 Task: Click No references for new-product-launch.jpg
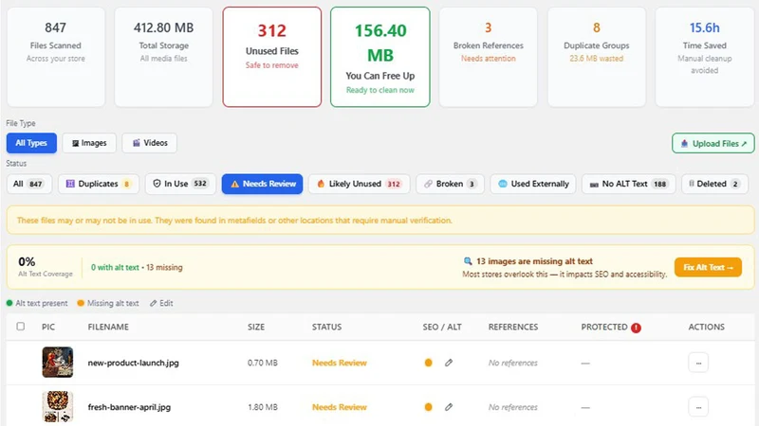tap(513, 363)
